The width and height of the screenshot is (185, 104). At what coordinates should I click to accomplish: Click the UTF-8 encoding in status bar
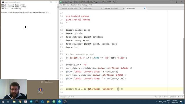click(x=161, y=97)
